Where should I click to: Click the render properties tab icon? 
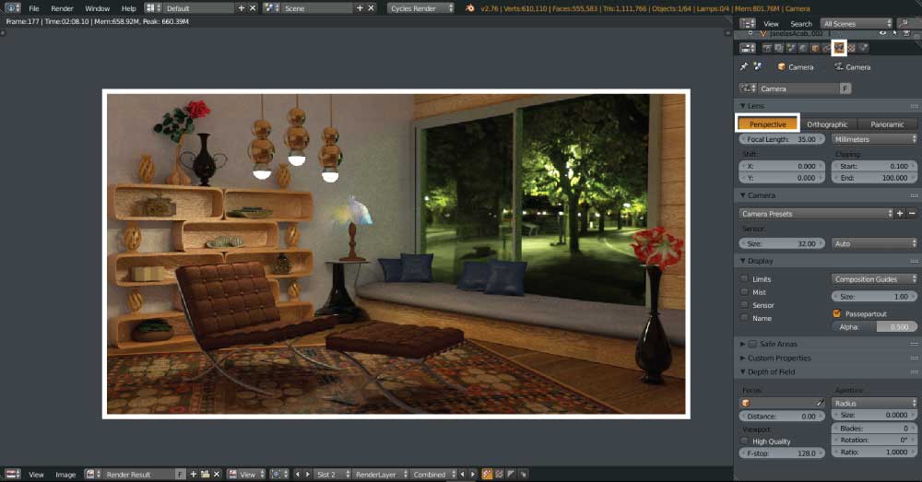coord(766,48)
